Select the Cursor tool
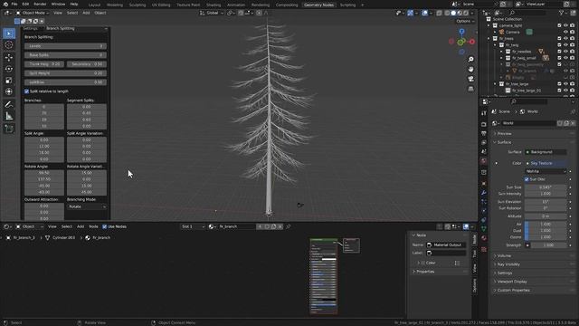This screenshot has width=579, height=326. (x=9, y=45)
